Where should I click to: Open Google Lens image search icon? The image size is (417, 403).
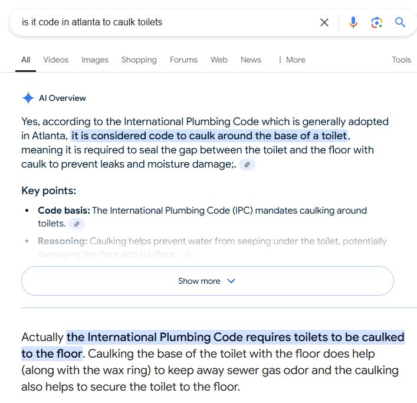(377, 22)
